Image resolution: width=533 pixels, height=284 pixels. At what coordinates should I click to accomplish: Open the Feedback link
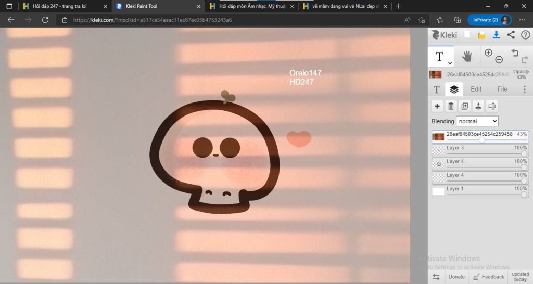(488, 277)
